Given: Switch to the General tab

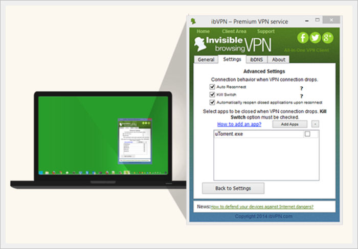Looking at the screenshot, I should pos(206,60).
